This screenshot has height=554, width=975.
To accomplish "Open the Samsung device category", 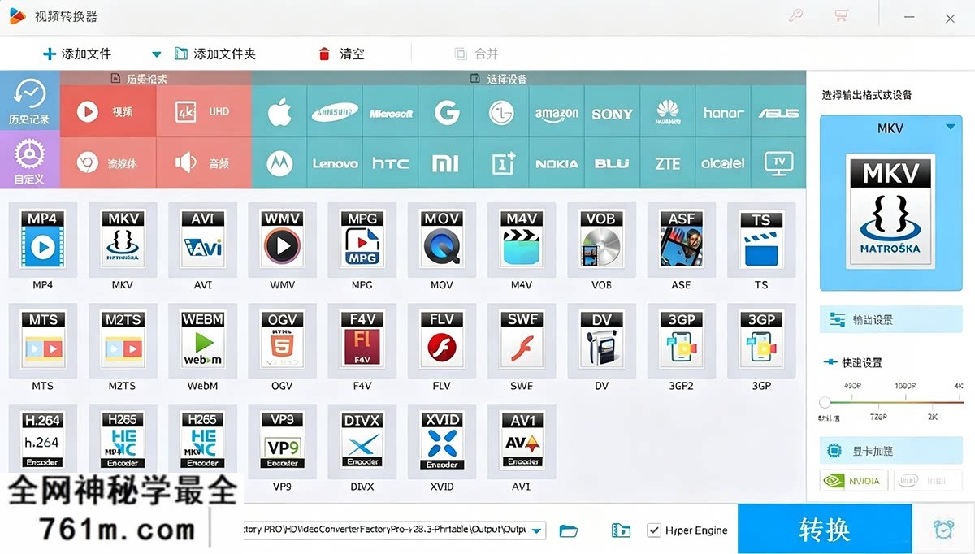I will tap(335, 113).
